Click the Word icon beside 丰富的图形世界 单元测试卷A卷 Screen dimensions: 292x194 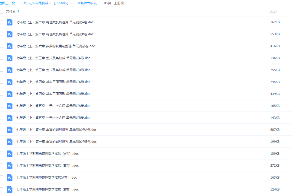10,130
